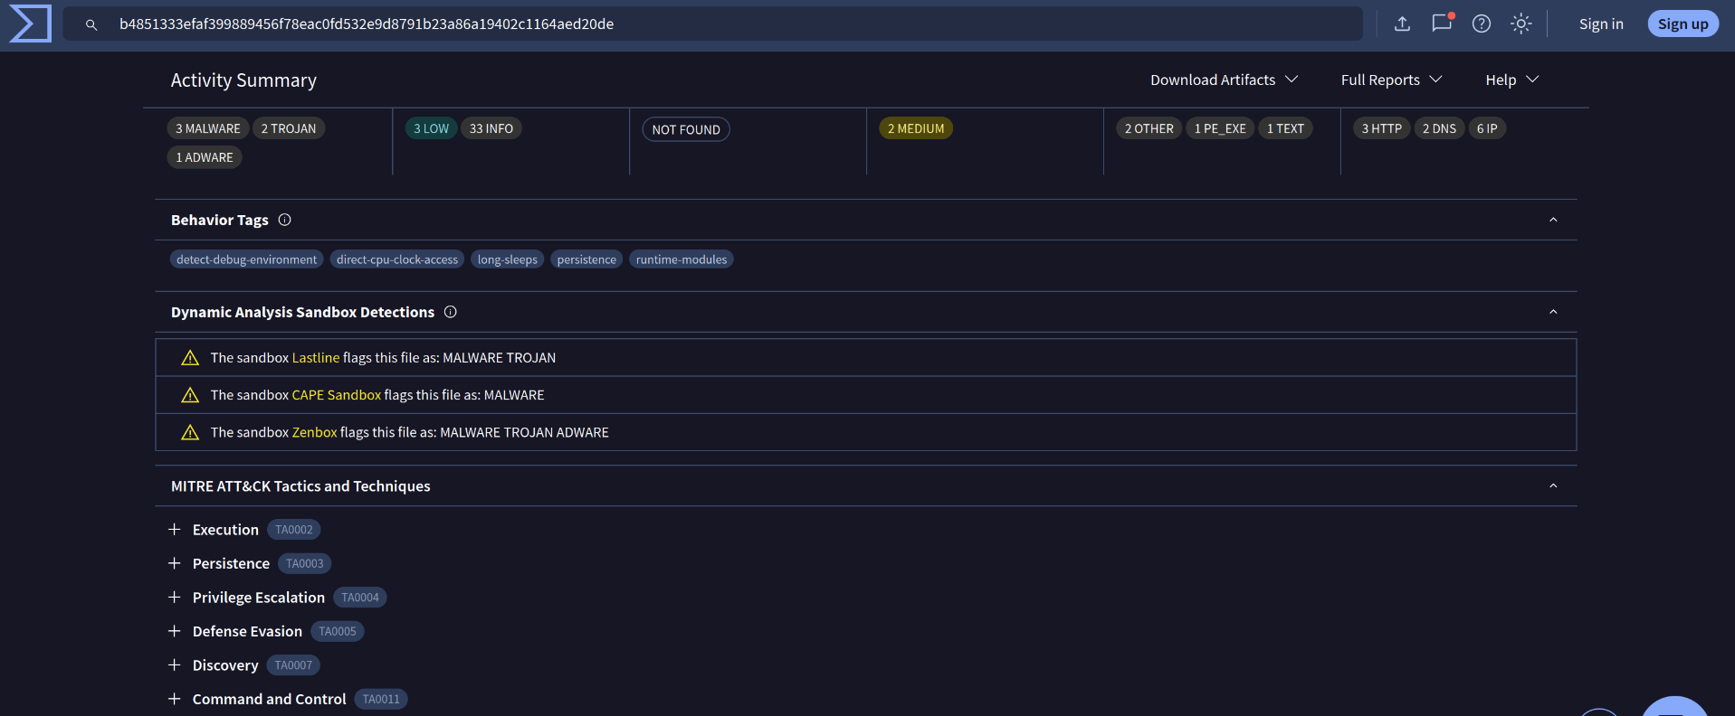1735x716 pixels.
Task: Click the Sign up button
Action: pos(1683,24)
